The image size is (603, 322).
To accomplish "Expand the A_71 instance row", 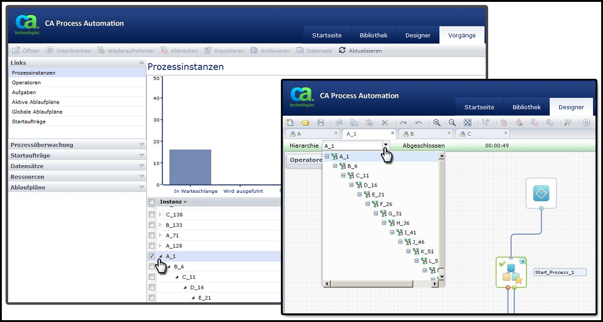I will [x=160, y=235].
